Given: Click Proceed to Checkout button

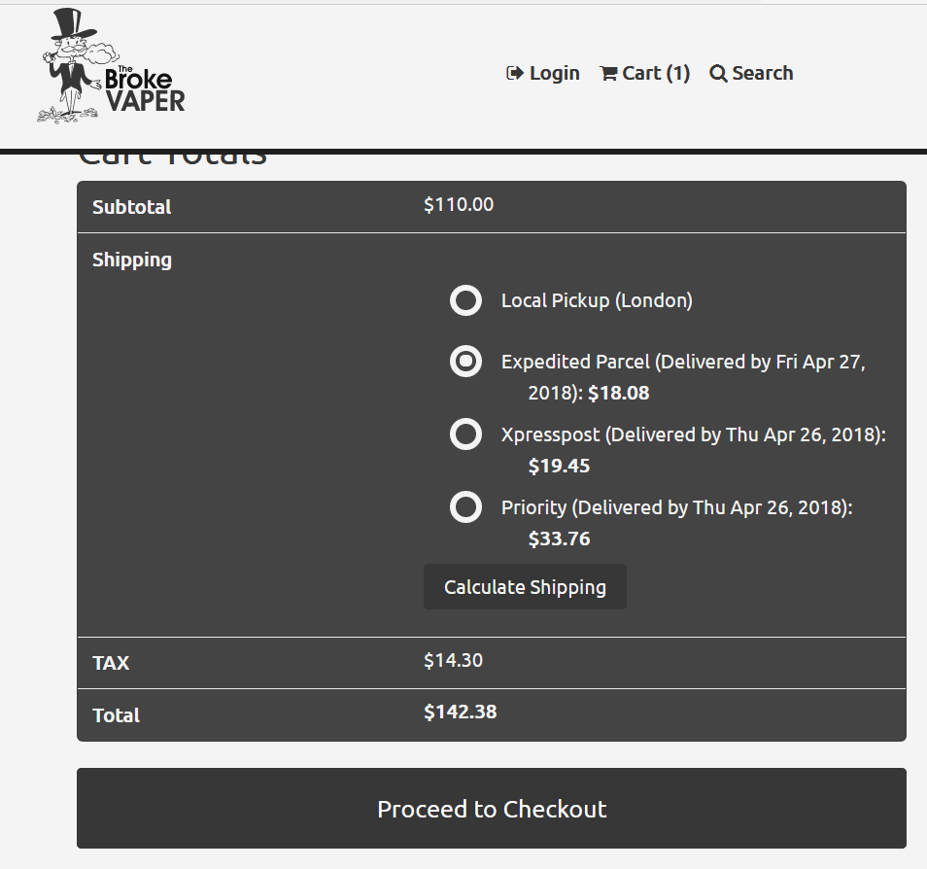Looking at the screenshot, I should coord(492,808).
